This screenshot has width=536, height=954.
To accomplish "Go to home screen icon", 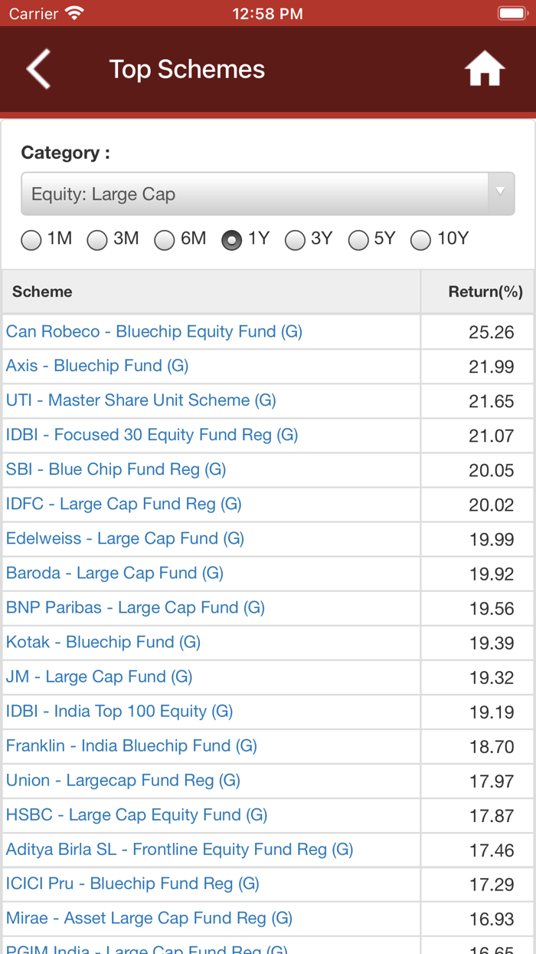I will 485,70.
